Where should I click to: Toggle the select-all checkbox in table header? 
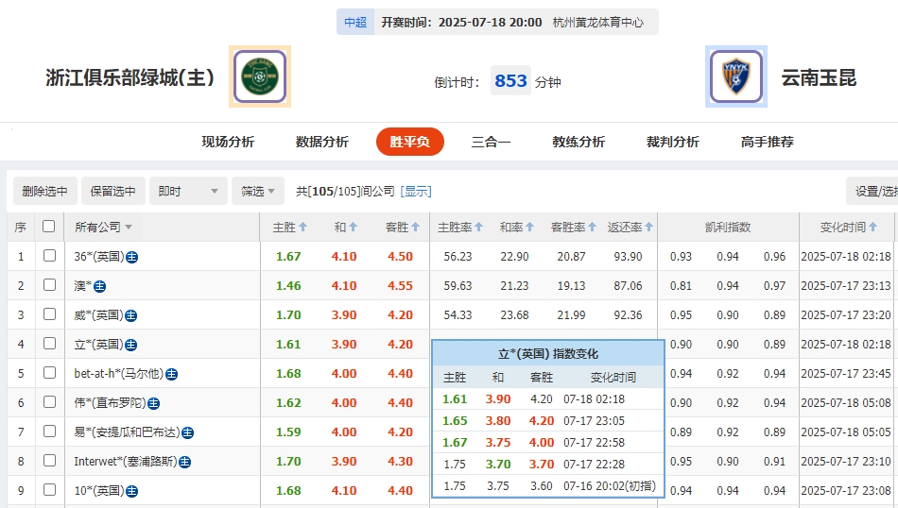click(49, 227)
